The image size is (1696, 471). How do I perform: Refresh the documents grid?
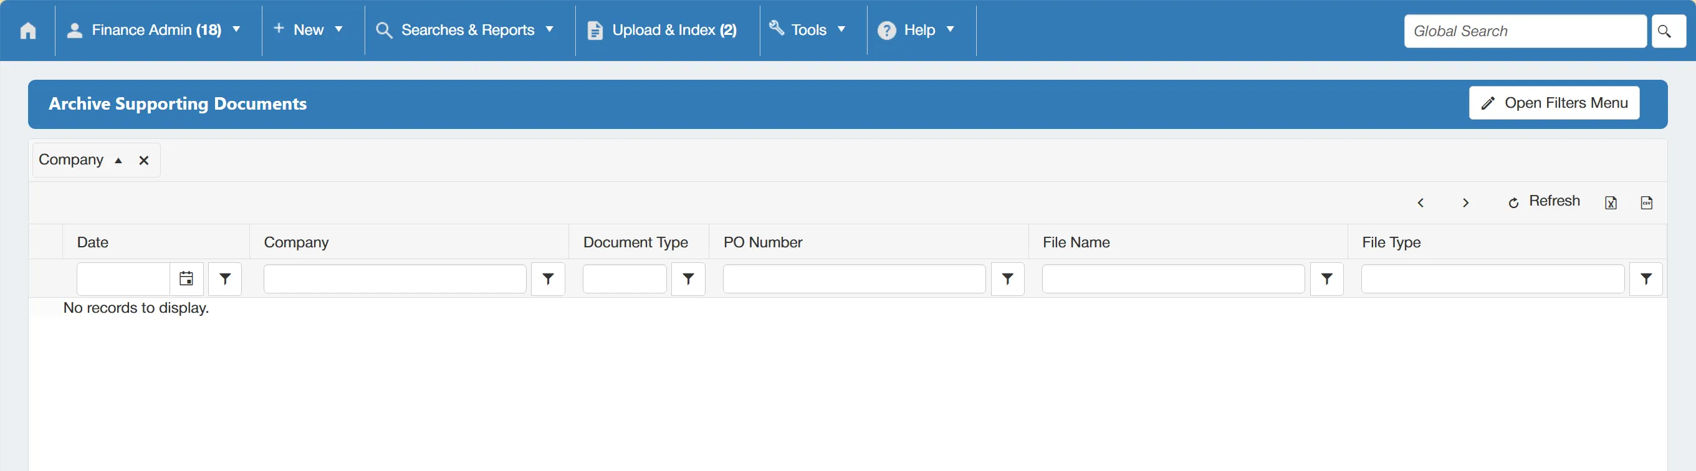1543,202
